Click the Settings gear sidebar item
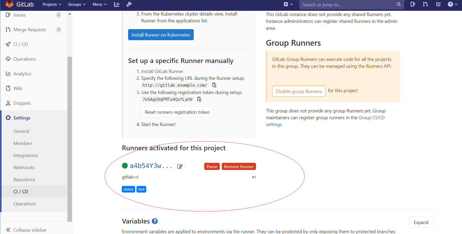This screenshot has height=234, width=462. (x=34, y=118)
